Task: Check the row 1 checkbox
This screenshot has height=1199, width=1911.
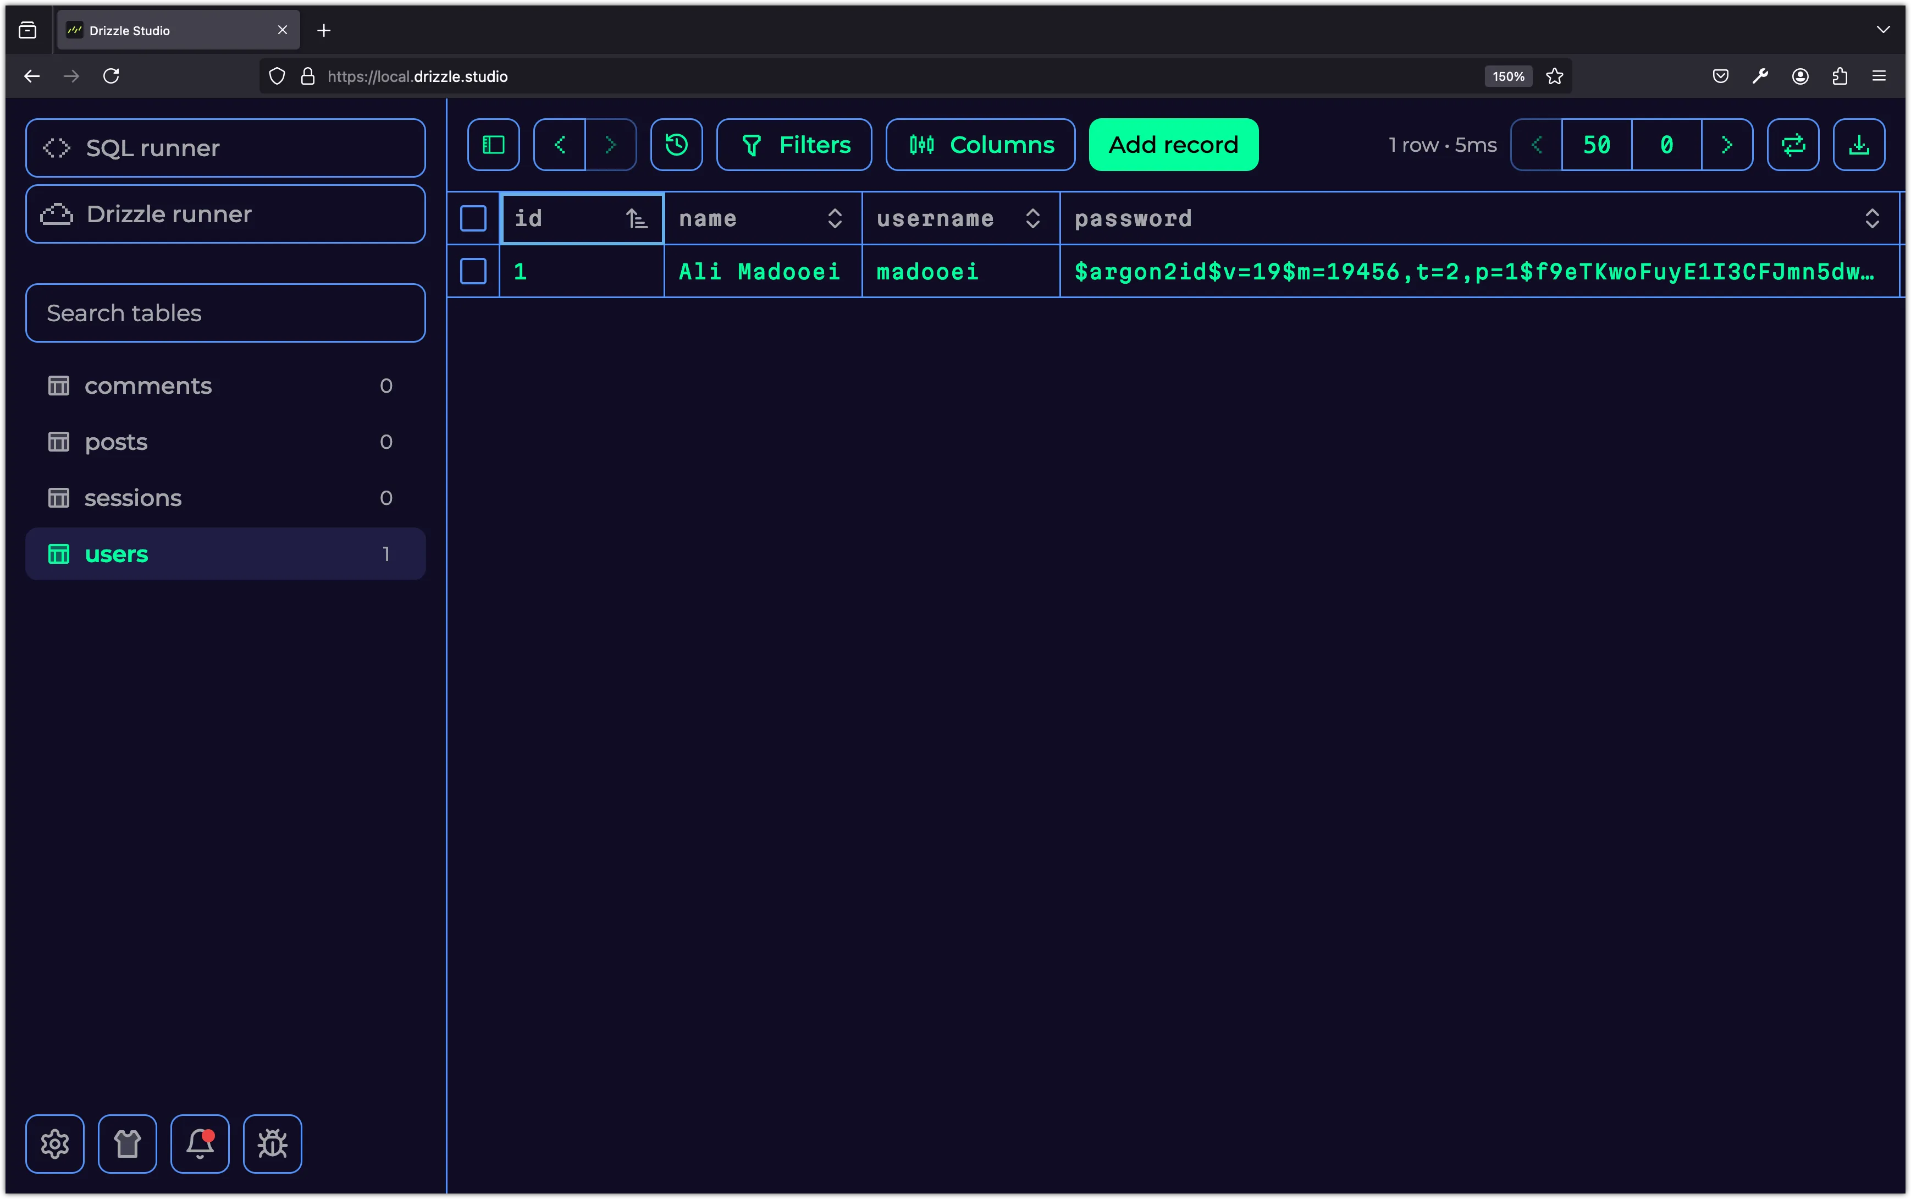Action: 473,271
